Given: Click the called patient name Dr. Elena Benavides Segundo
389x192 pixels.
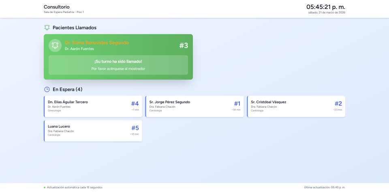Looking at the screenshot, I should (x=97, y=43).
